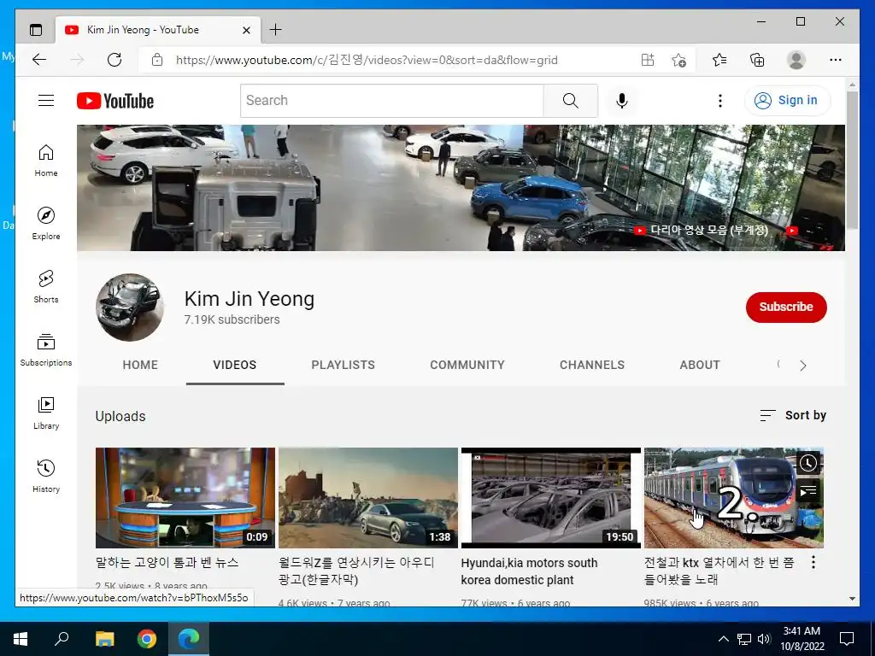875x656 pixels.
Task: Open the PLAYLISTS tab
Action: pos(343,365)
